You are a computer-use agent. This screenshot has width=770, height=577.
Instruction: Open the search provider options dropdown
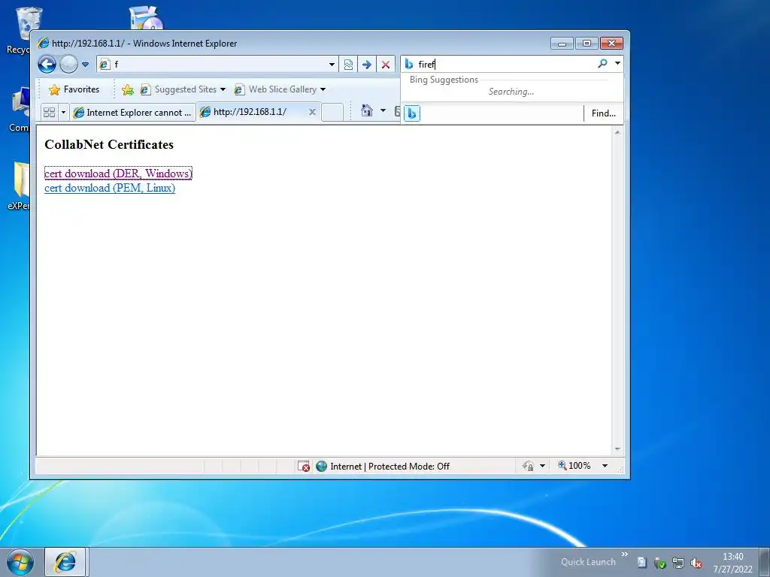coord(617,63)
